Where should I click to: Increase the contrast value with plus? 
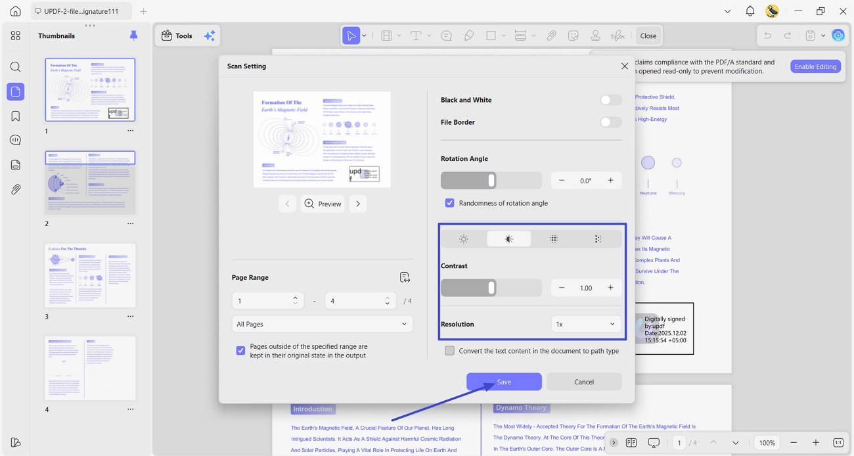[610, 288]
